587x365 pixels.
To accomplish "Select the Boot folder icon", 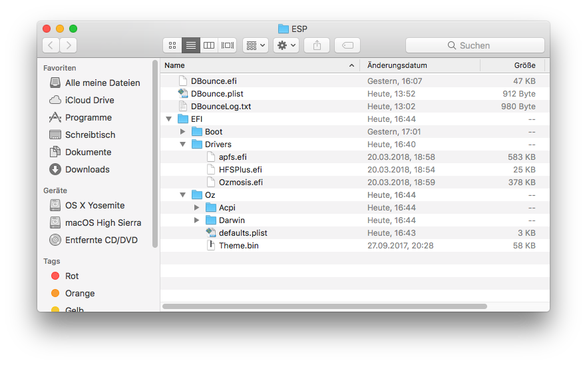I will pyautogui.click(x=197, y=131).
